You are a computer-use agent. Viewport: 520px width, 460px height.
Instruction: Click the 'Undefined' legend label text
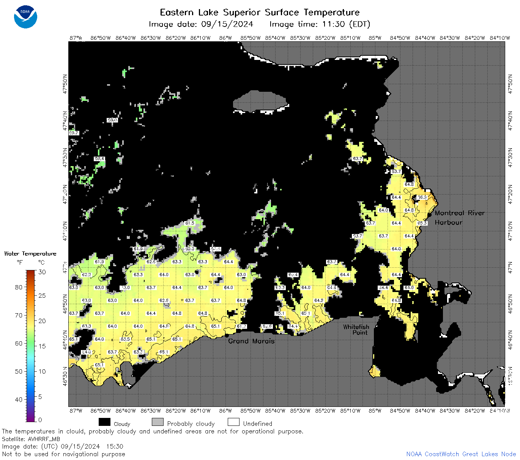pos(258,424)
